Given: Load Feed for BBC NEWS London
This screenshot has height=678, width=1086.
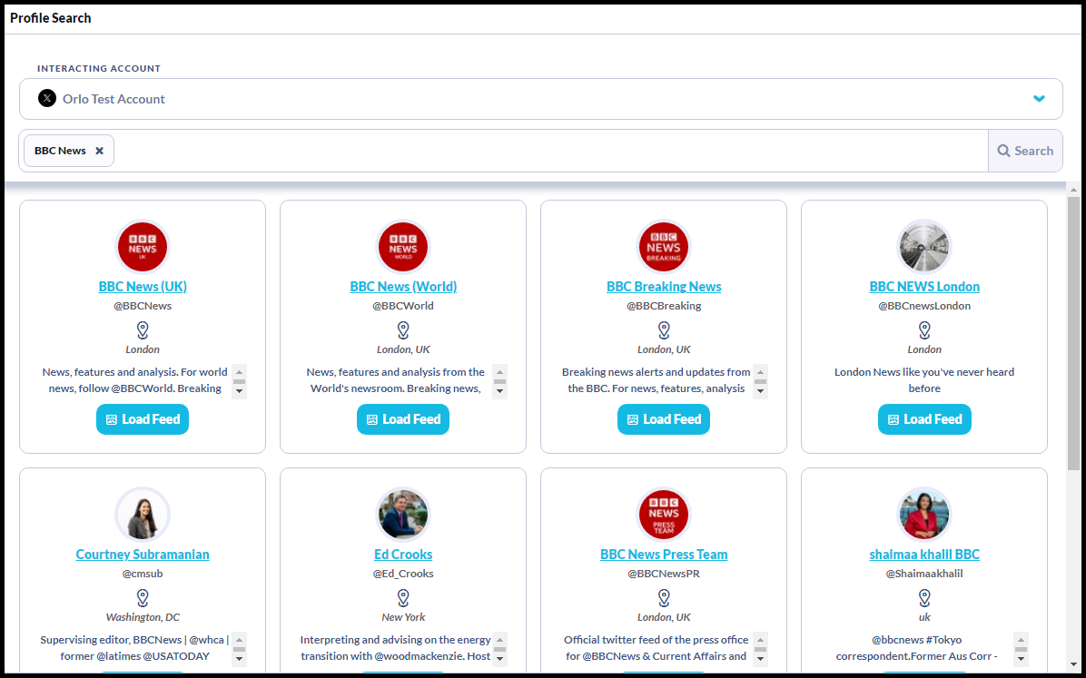Looking at the screenshot, I should (x=924, y=419).
